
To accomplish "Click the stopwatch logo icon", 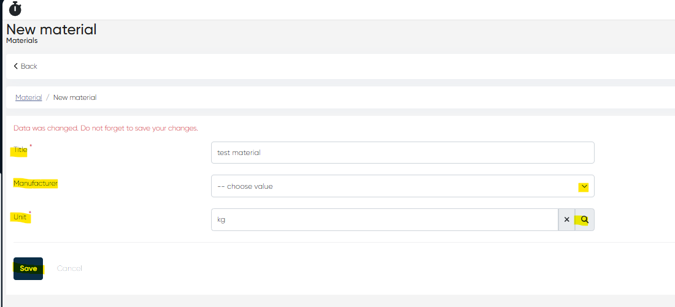I will tap(15, 9).
